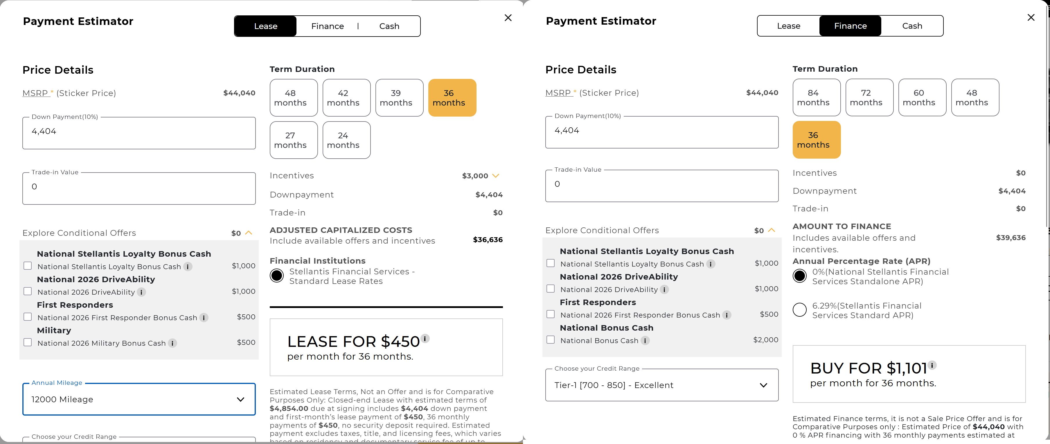The height and width of the screenshot is (444, 1050).
Task: Open info for Loyalty Bonus Cash in left estimator
Action: 188,267
